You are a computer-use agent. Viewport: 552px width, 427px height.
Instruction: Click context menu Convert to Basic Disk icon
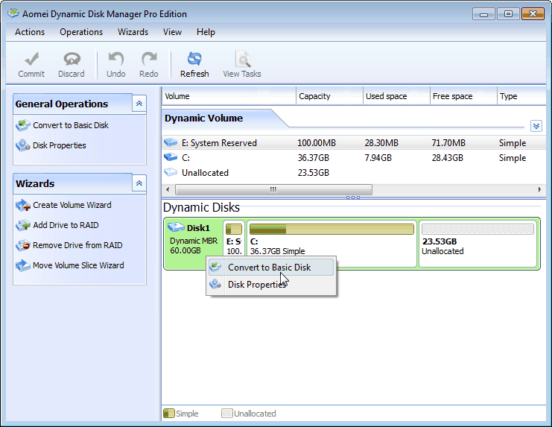215,268
